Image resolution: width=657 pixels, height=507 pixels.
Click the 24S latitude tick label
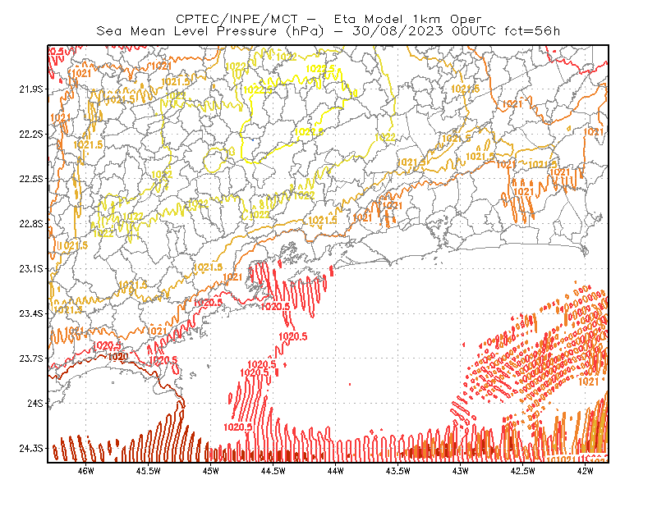point(35,403)
